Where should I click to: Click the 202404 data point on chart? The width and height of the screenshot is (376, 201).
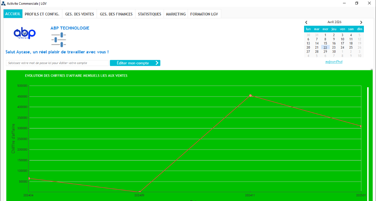pyautogui.click(x=29, y=179)
